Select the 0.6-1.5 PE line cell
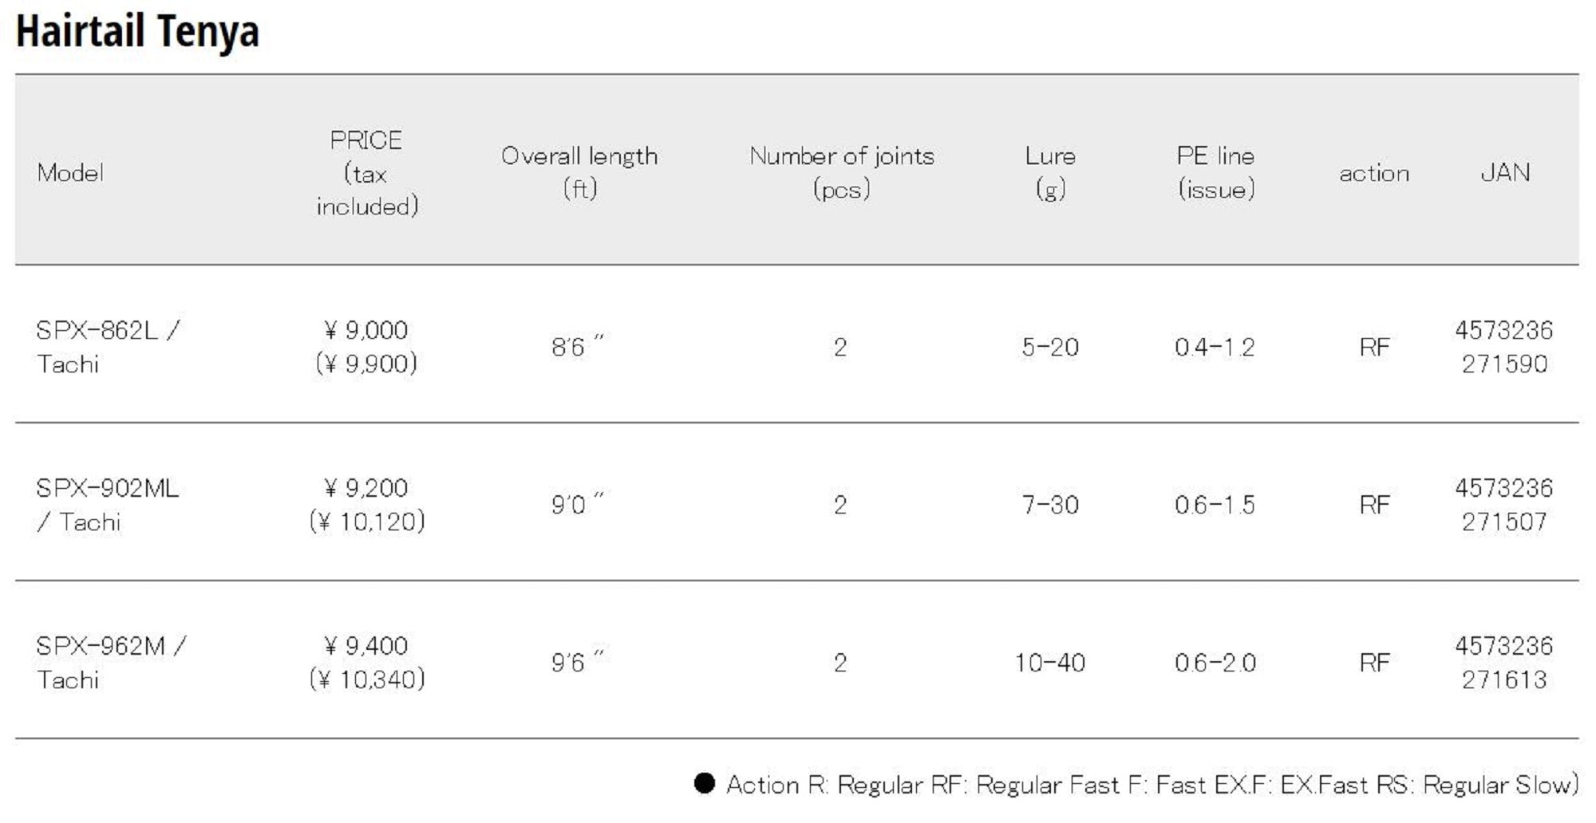 (x=1215, y=505)
